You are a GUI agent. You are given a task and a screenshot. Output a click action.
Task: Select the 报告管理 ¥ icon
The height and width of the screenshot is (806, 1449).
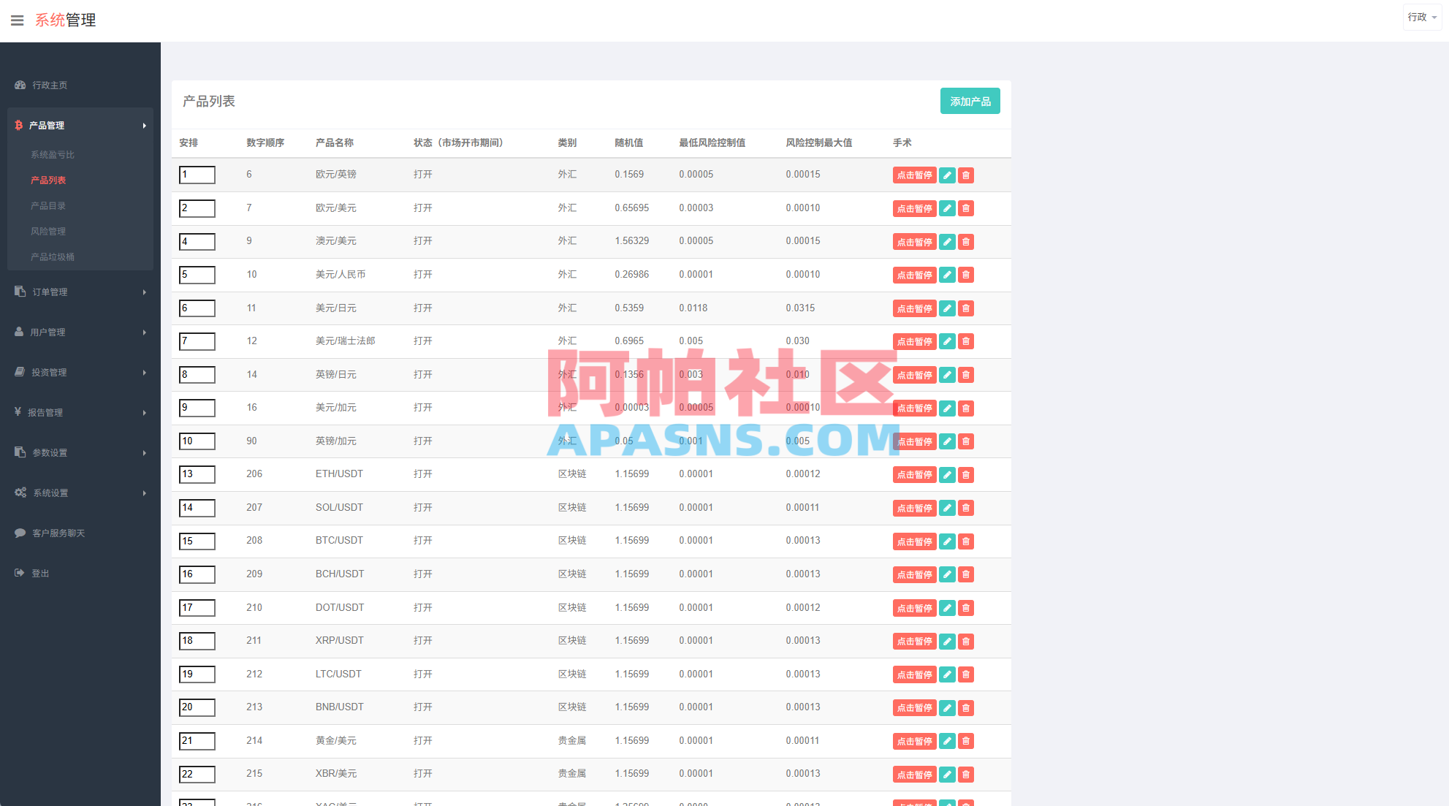(x=18, y=411)
